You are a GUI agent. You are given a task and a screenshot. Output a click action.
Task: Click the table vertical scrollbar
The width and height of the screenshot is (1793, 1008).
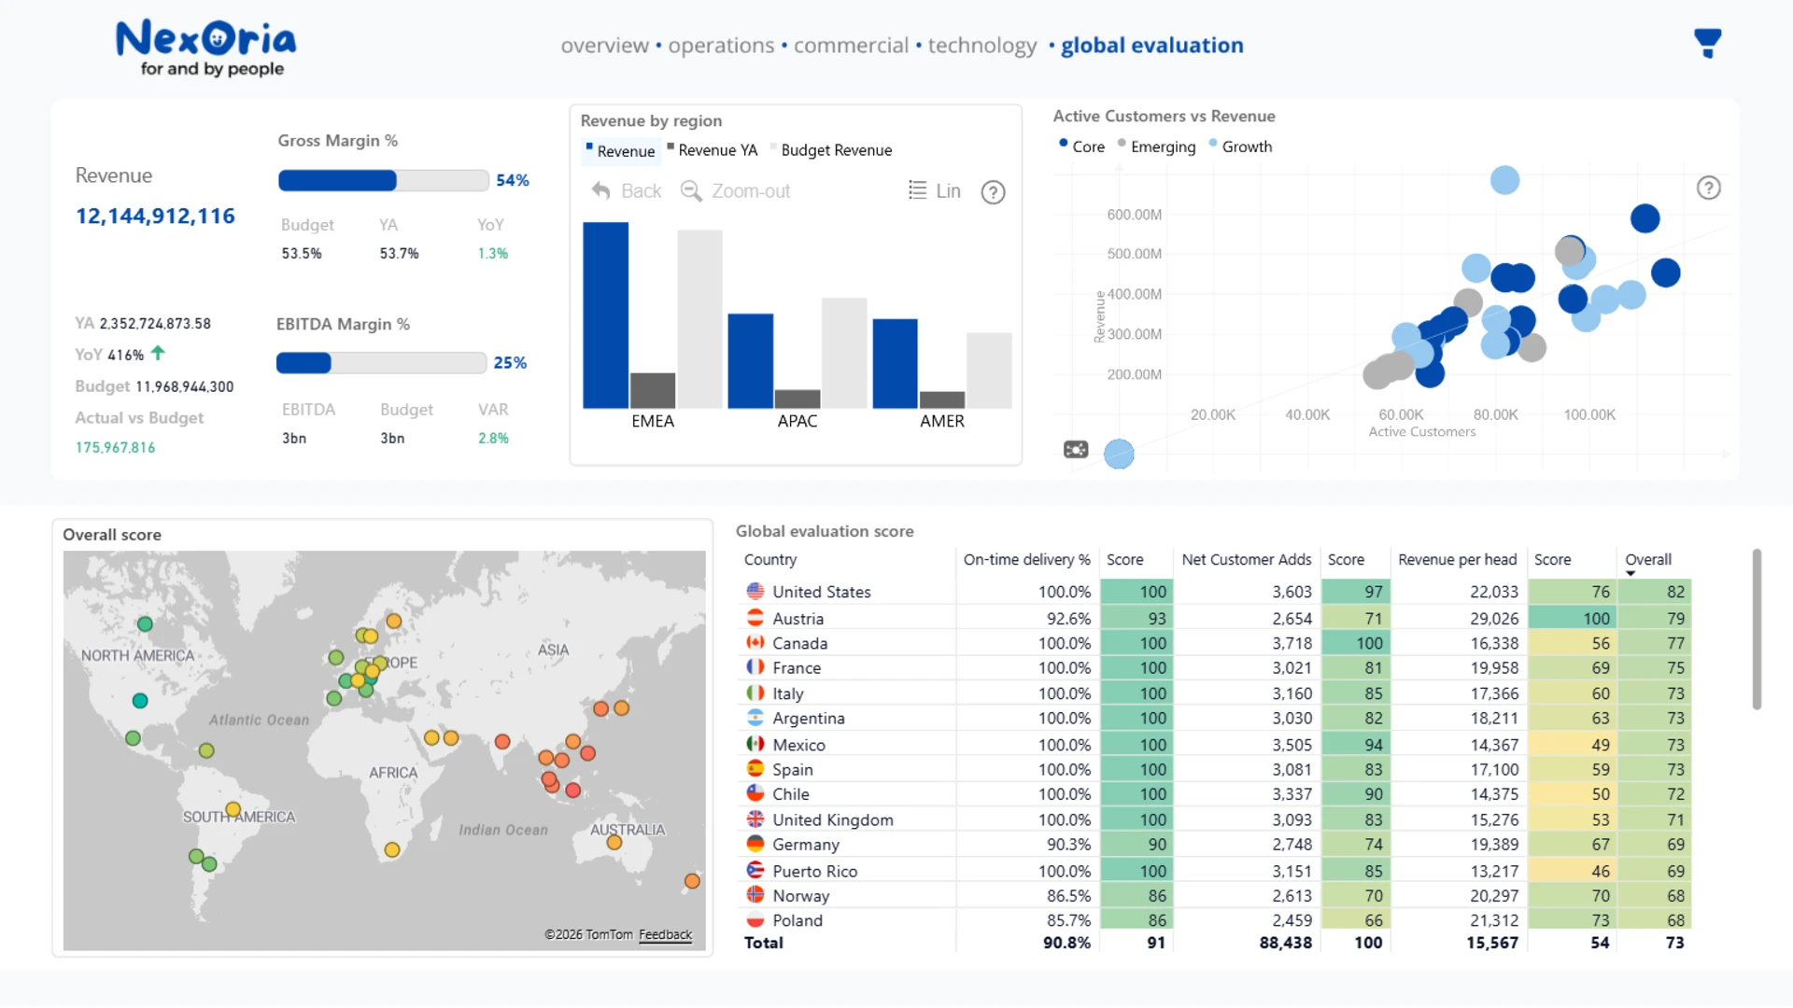pyautogui.click(x=1756, y=630)
